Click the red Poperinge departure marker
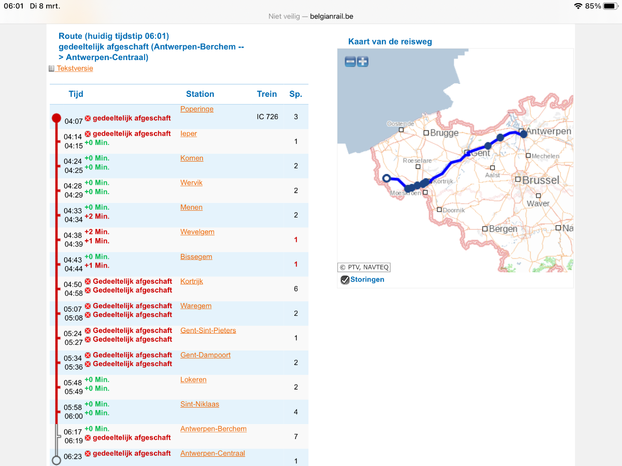Screen dimensions: 622x466 (56, 118)
